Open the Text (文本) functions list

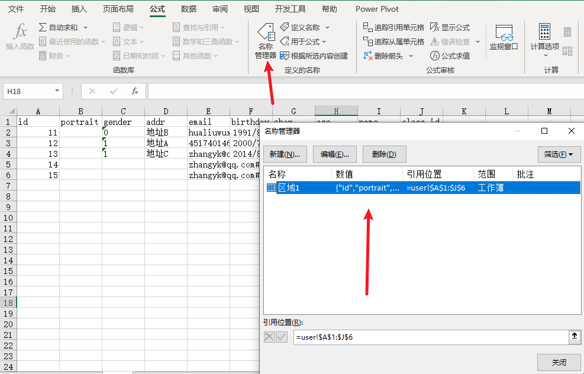point(128,42)
